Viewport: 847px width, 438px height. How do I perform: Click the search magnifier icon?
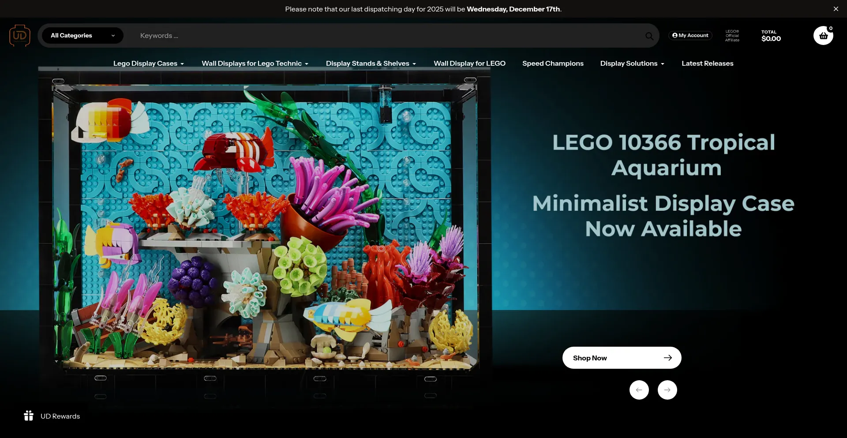649,36
